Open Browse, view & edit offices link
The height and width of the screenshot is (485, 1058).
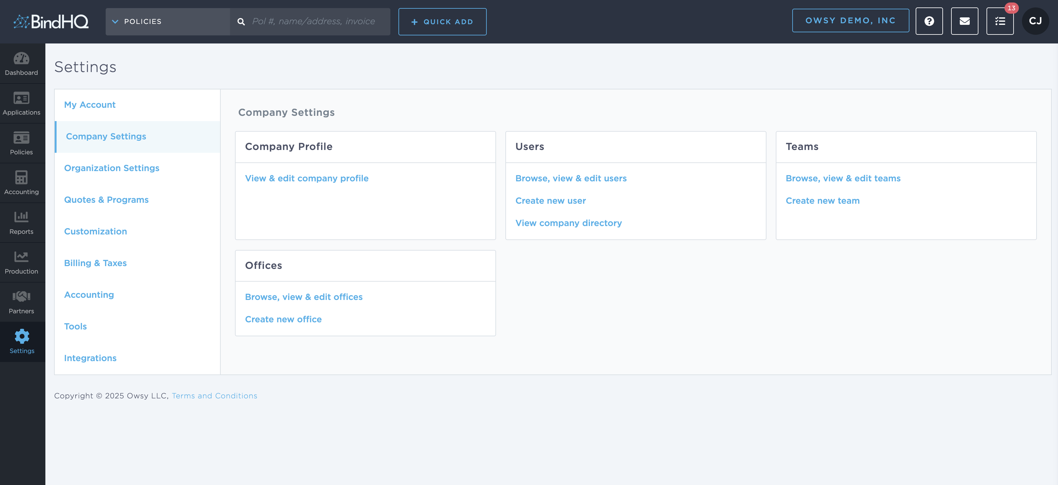click(x=304, y=297)
